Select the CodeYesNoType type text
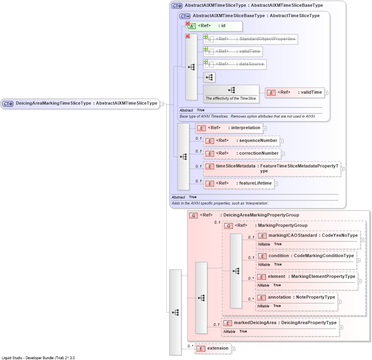Screen dimensions: 372x360 click(340, 236)
